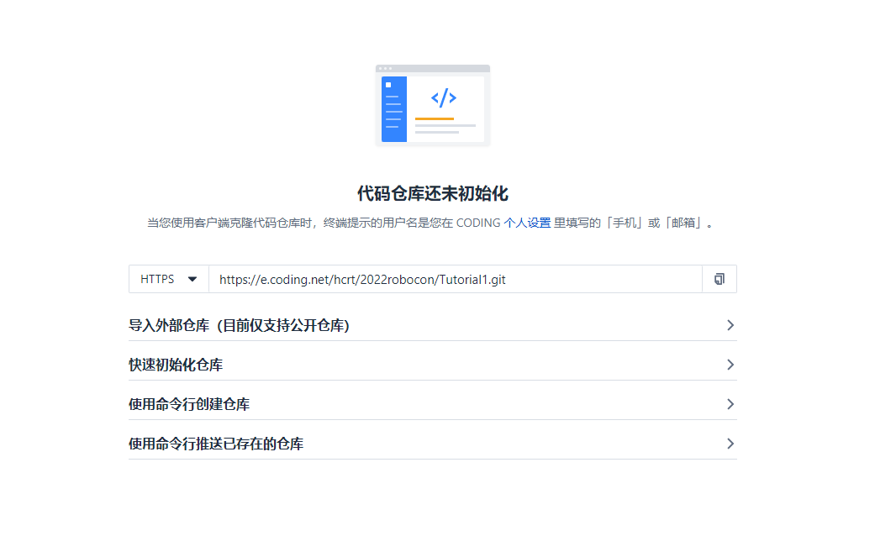875x536 pixels.
Task: Click the chevron on the 使用命令行推送已存在的仓库 row
Action: click(x=730, y=444)
